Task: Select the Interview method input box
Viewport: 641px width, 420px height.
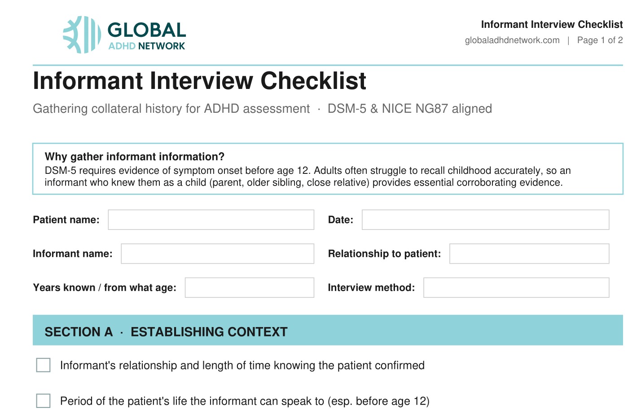Action: pos(516,287)
